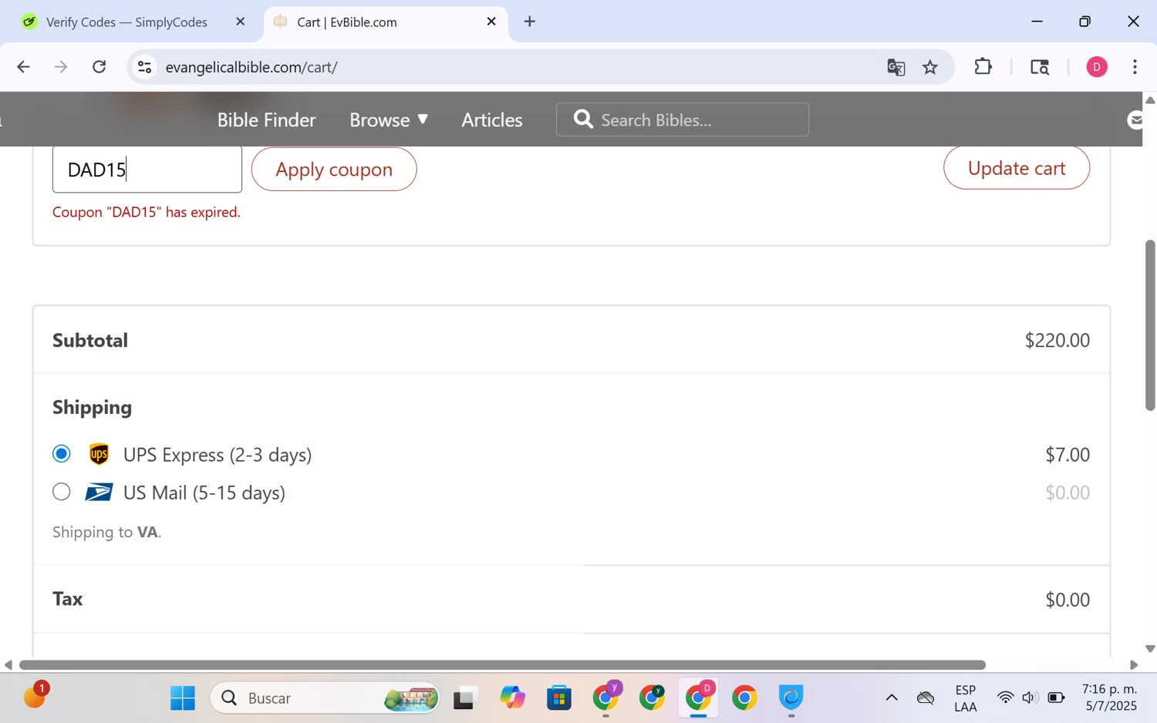Click the vertical page scrollbar thumb

(x=1150, y=325)
